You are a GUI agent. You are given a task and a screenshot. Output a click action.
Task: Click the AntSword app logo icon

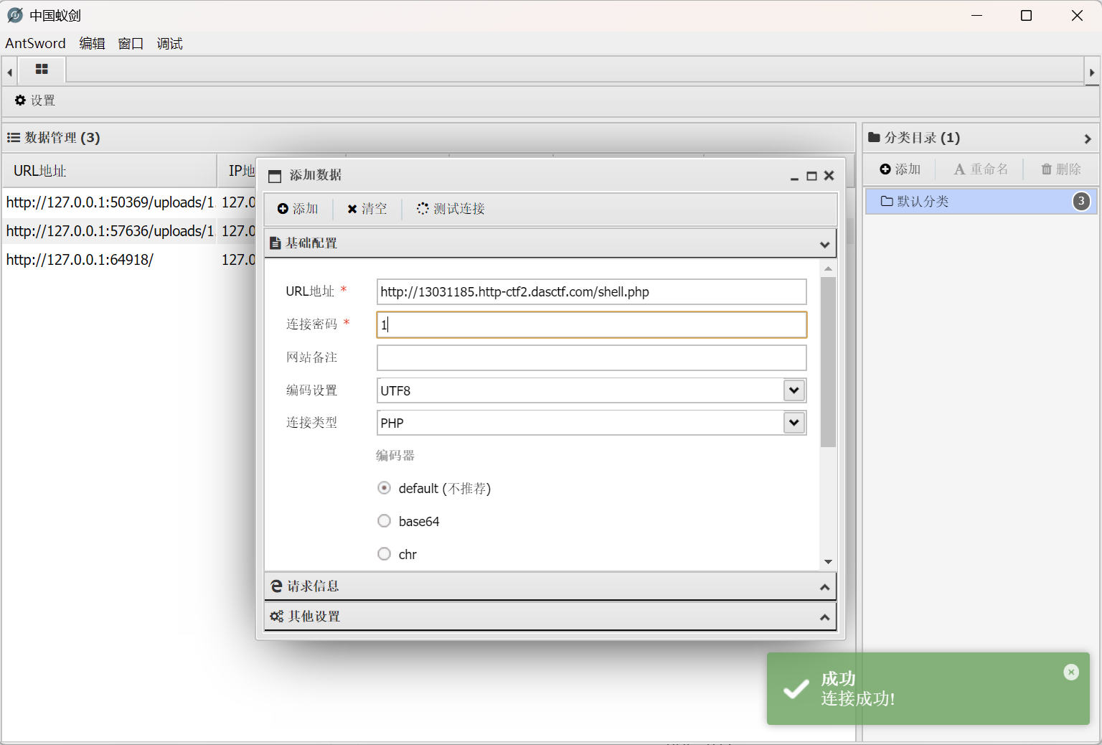pos(14,15)
